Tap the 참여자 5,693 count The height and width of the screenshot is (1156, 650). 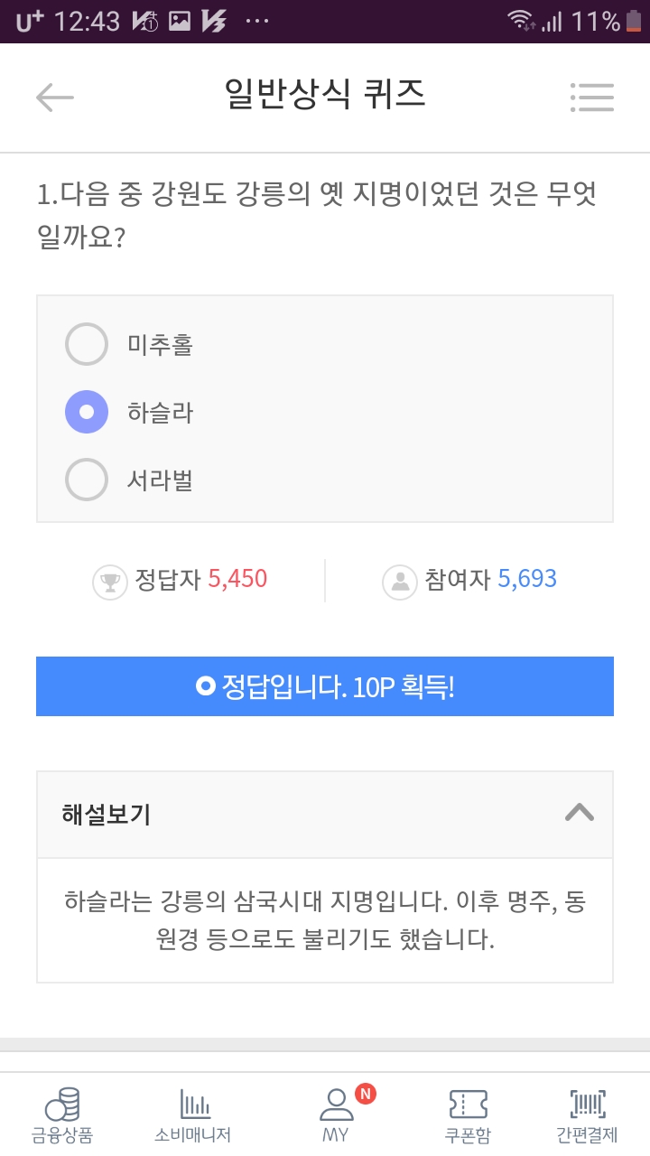point(527,580)
